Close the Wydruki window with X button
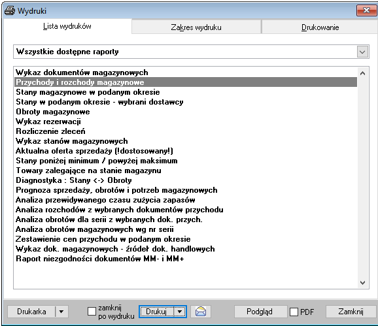The width and height of the screenshot is (378, 326). click(366, 10)
